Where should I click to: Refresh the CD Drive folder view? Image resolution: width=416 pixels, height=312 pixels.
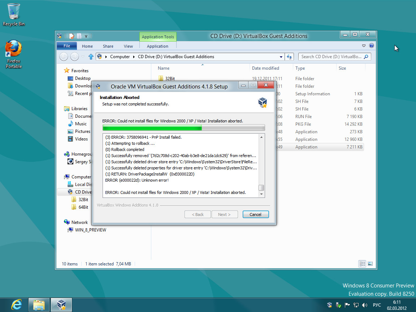[289, 57]
